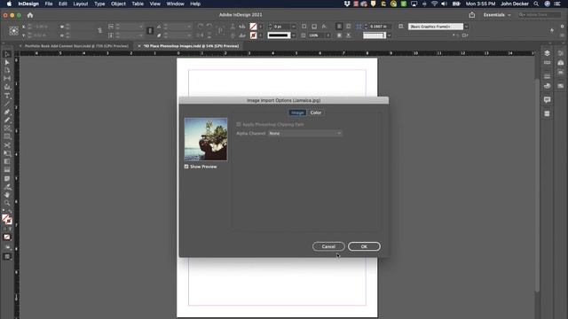Image resolution: width=568 pixels, height=319 pixels.
Task: Open the Portfolio Book document tab
Action: (76, 46)
